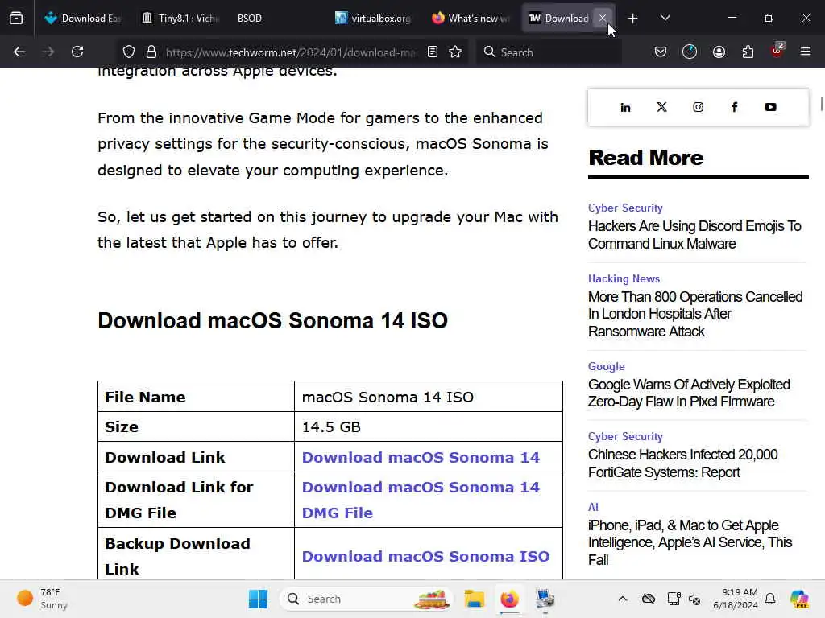Viewport: 825px width, 618px height.
Task: Visit Techworm's Facebook icon
Action: [x=735, y=107]
